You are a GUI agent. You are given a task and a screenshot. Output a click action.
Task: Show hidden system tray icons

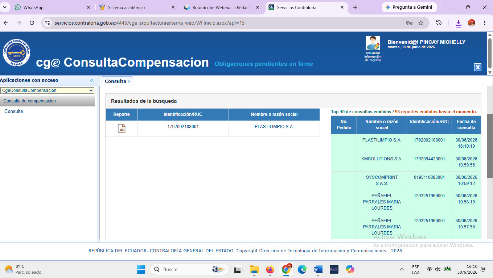402,269
